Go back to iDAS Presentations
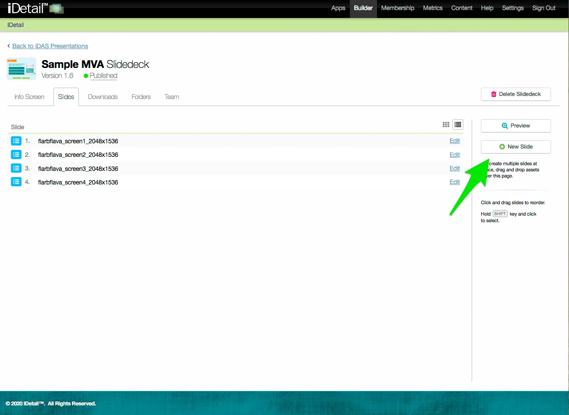Image resolution: width=569 pixels, height=415 pixels. pyautogui.click(x=50, y=46)
